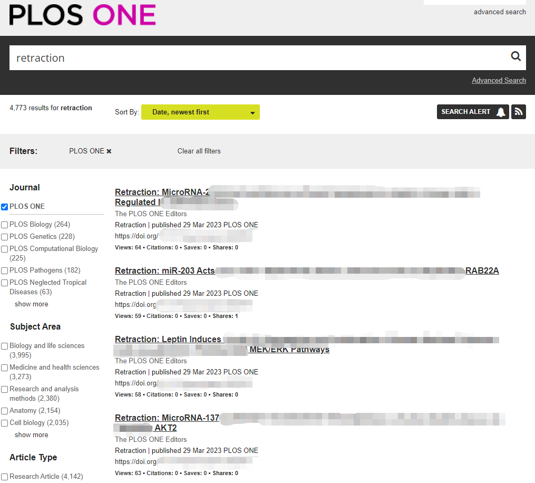This screenshot has width=535, height=483.
Task: Click the Views: 58 metrics line
Action: [177, 394]
